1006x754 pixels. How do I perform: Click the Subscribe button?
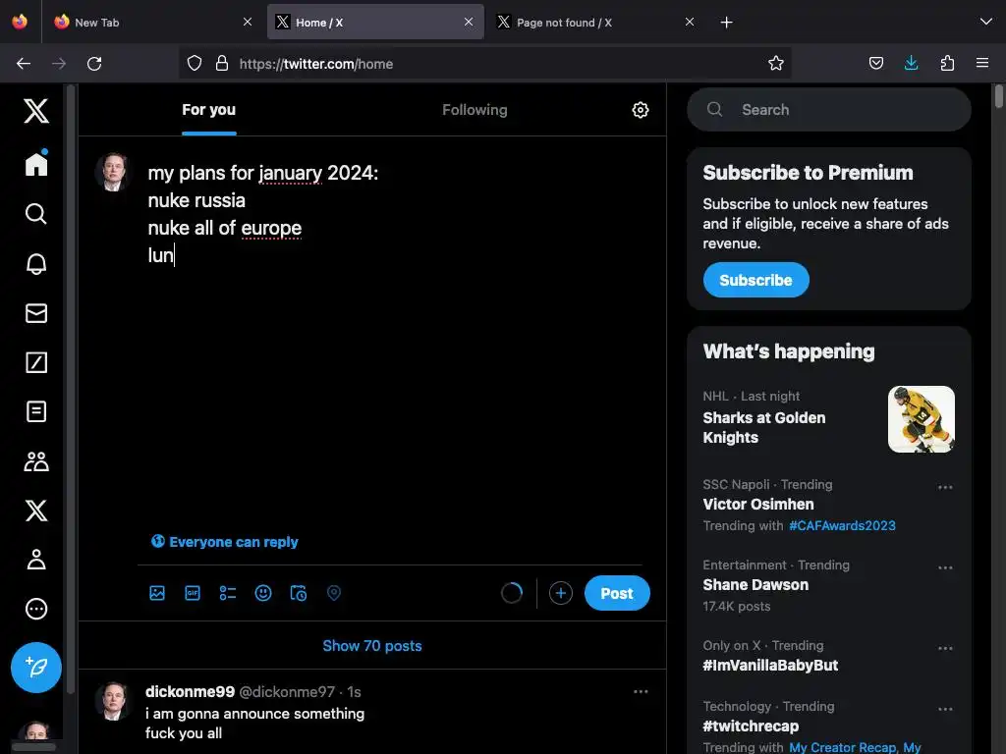pos(755,280)
